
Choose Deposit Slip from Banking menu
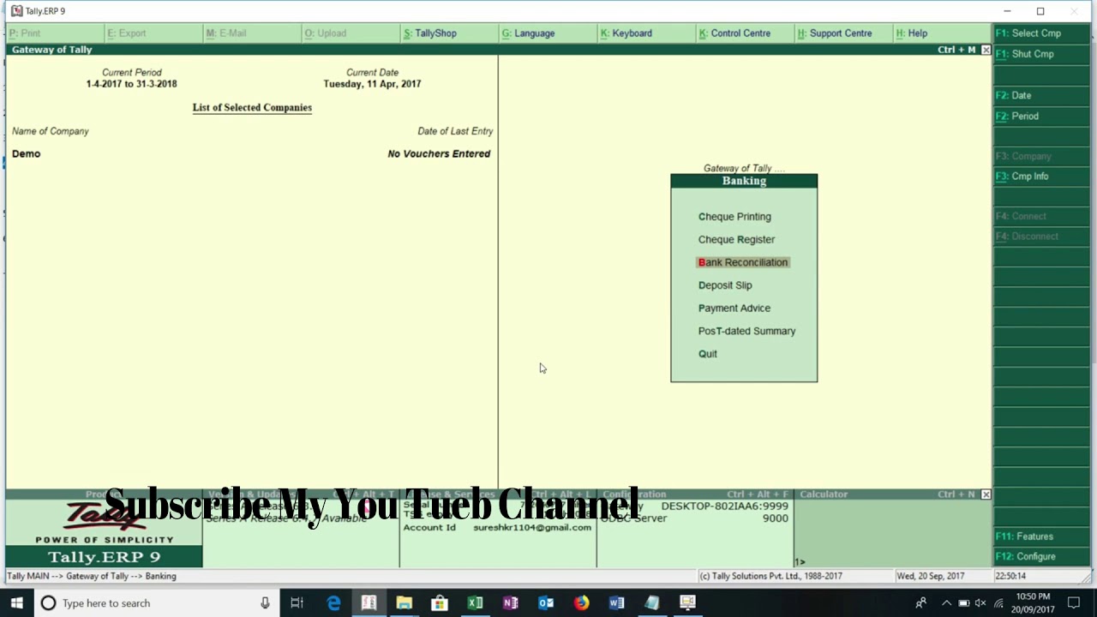tap(725, 285)
